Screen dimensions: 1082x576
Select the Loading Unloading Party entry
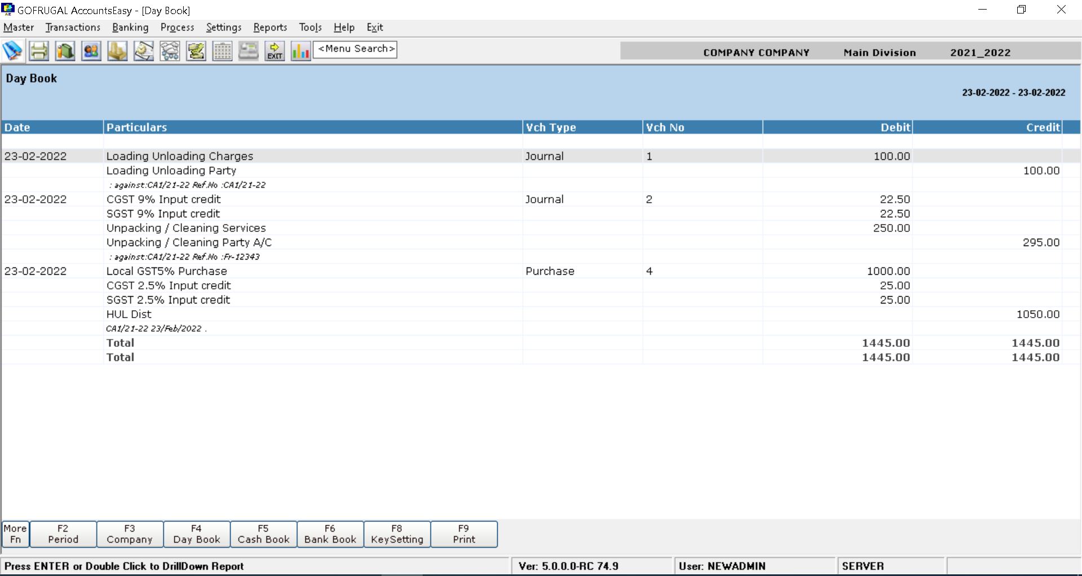[171, 171]
